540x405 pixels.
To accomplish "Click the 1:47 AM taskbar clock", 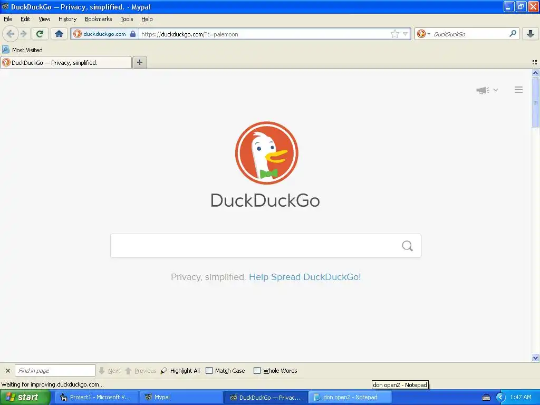I will (x=520, y=397).
